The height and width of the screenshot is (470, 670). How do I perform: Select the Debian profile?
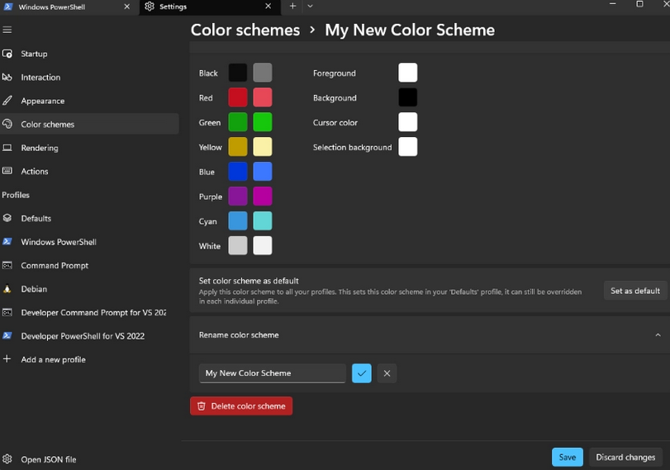tap(89, 289)
